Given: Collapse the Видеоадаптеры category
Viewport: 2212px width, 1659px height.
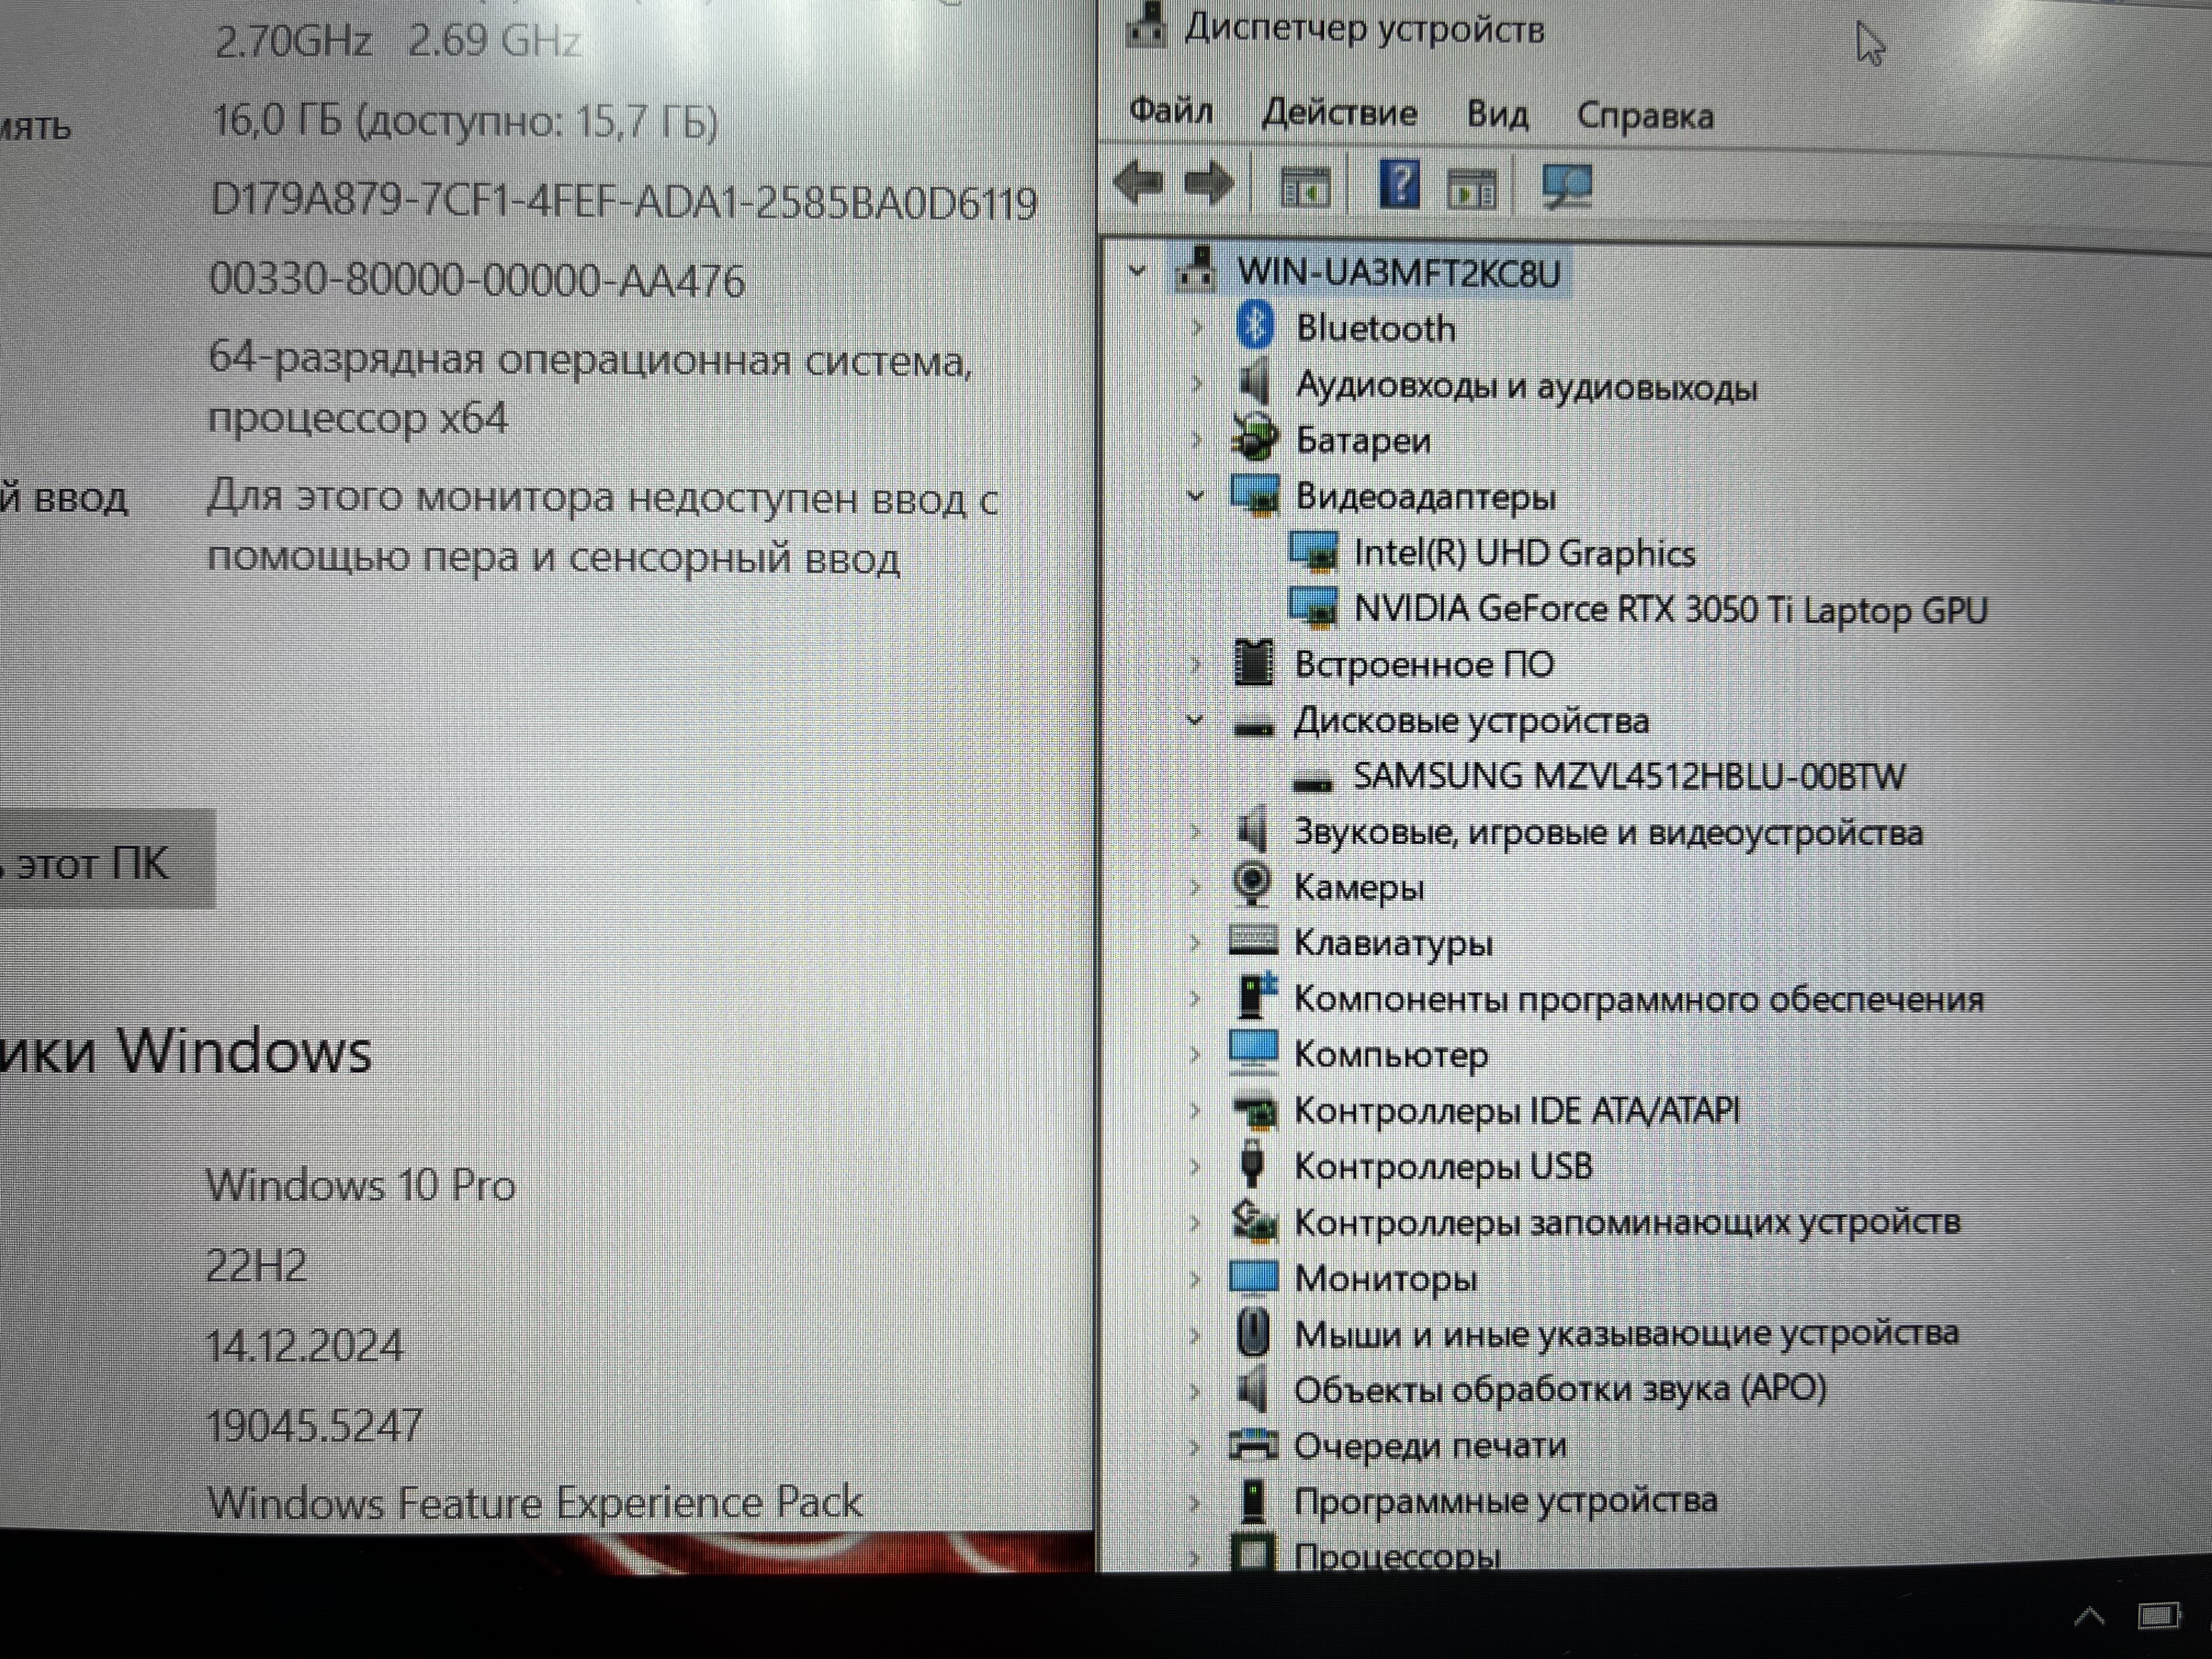Looking at the screenshot, I should tap(1195, 496).
